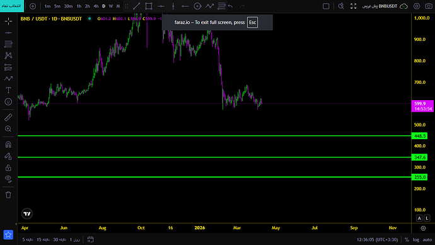
Task: Select the weekly W timeframe
Action: (111, 6)
